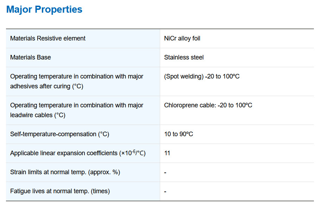The height and width of the screenshot is (208, 322).
Task: Click the leadwire cables operating temperature label
Action: coord(77,110)
